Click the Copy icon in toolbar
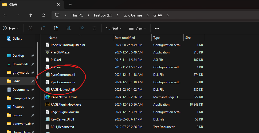The width and height of the screenshot is (259, 133). tap(43, 28)
